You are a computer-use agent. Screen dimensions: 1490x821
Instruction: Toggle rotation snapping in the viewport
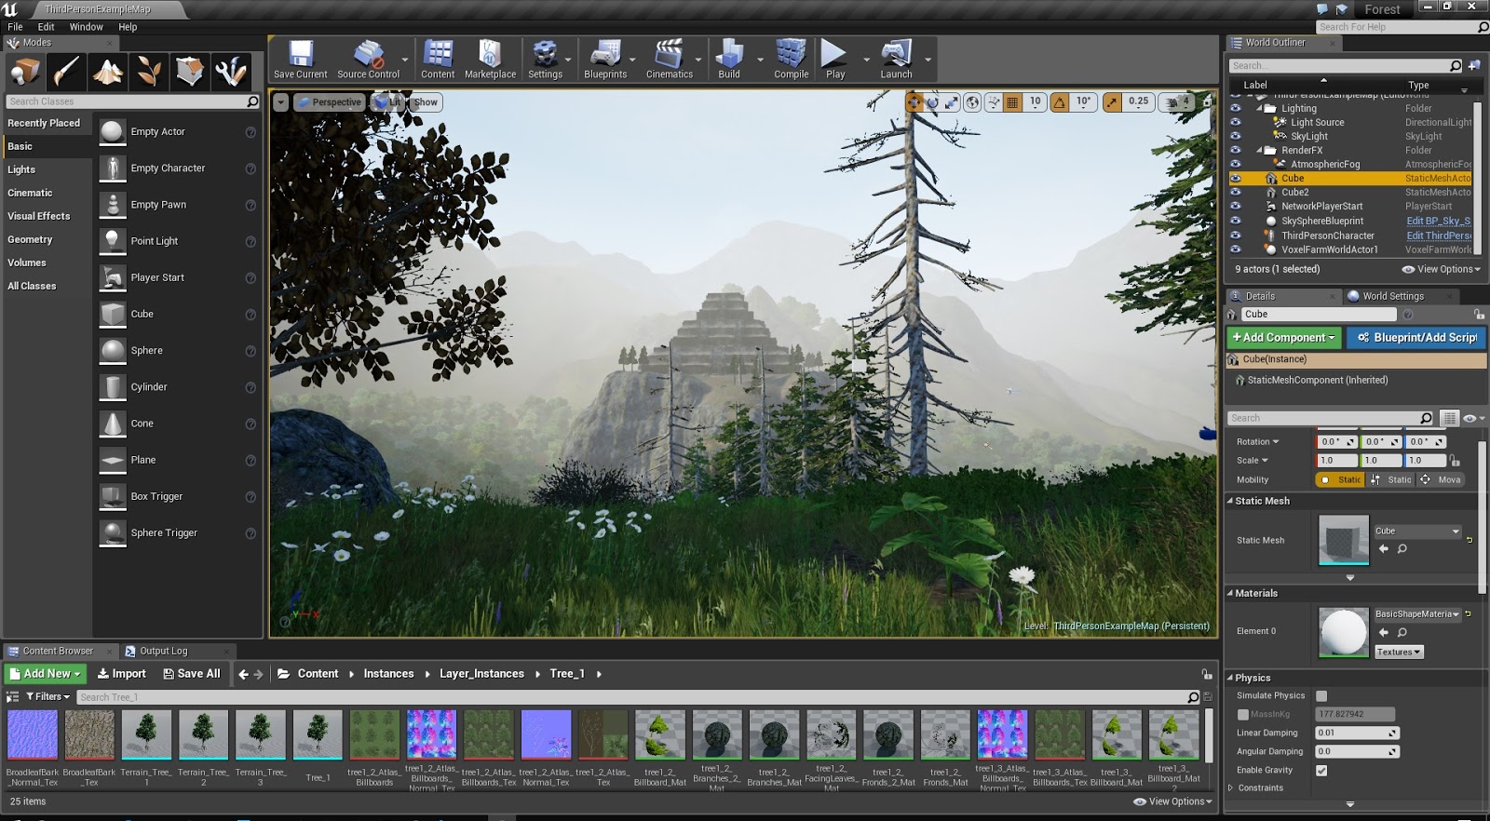(1060, 102)
